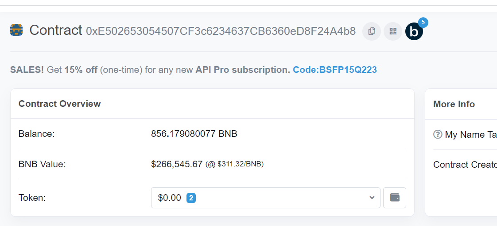The width and height of the screenshot is (497, 226).
Task: Click the balance 856.179080077 BNB value
Action: (x=194, y=134)
